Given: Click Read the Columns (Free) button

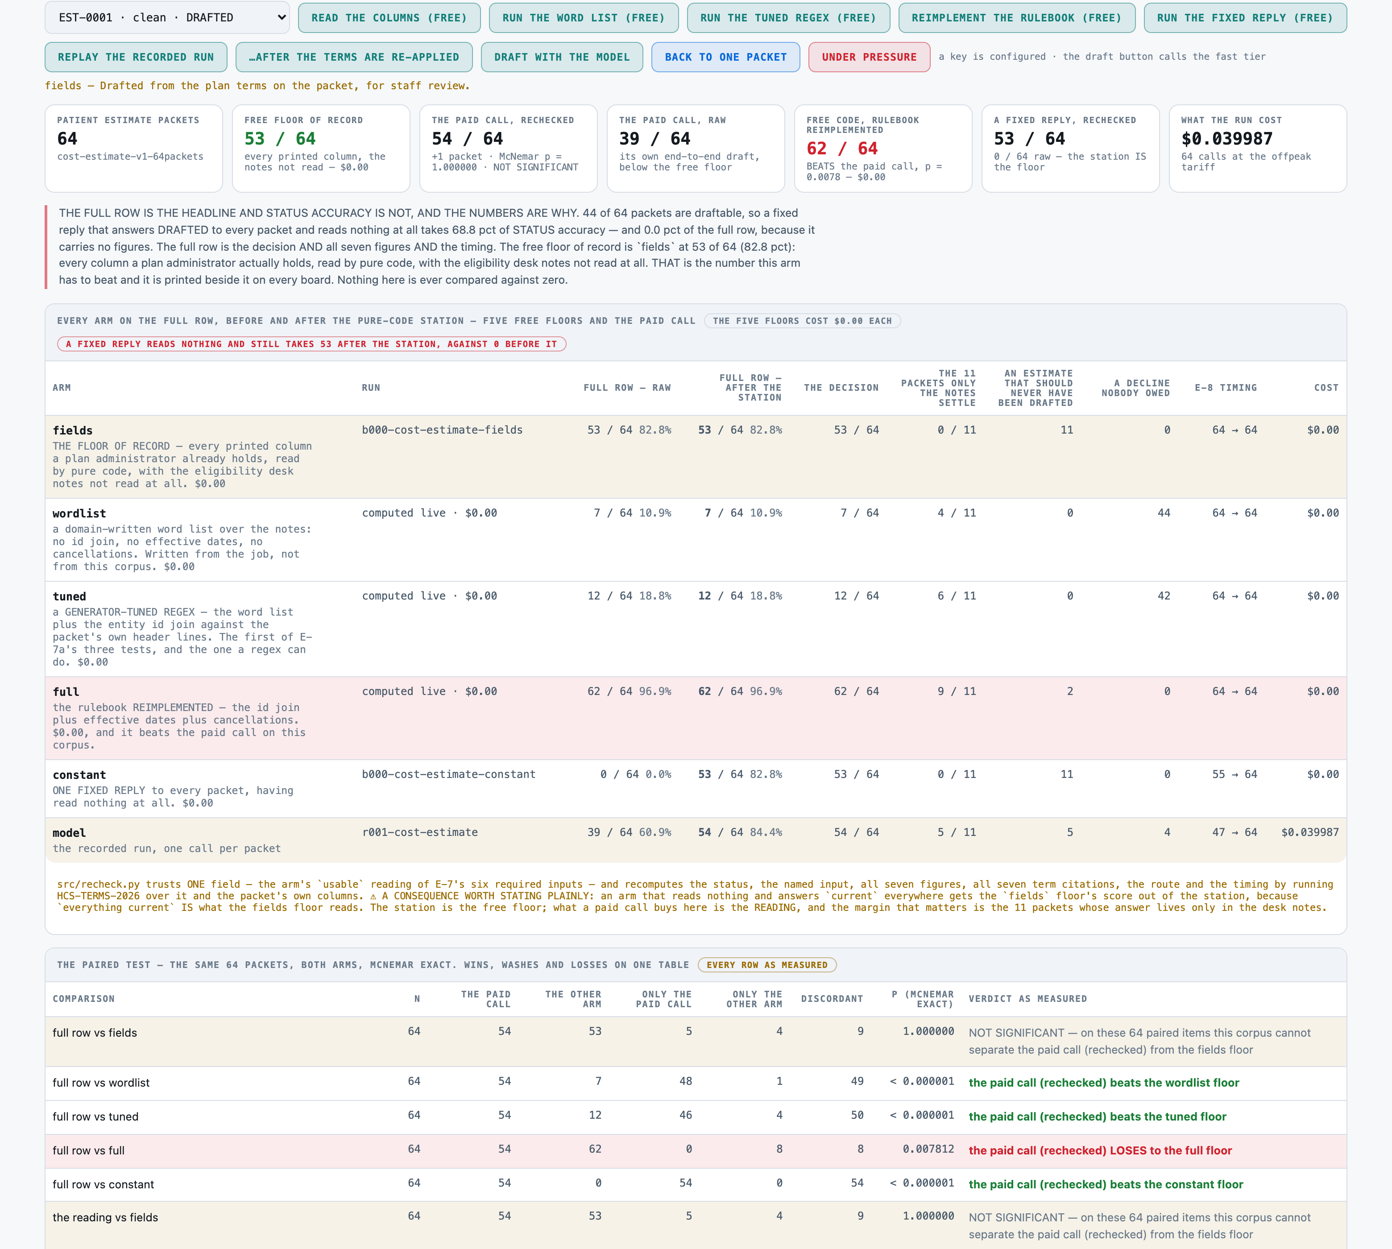Looking at the screenshot, I should [389, 18].
